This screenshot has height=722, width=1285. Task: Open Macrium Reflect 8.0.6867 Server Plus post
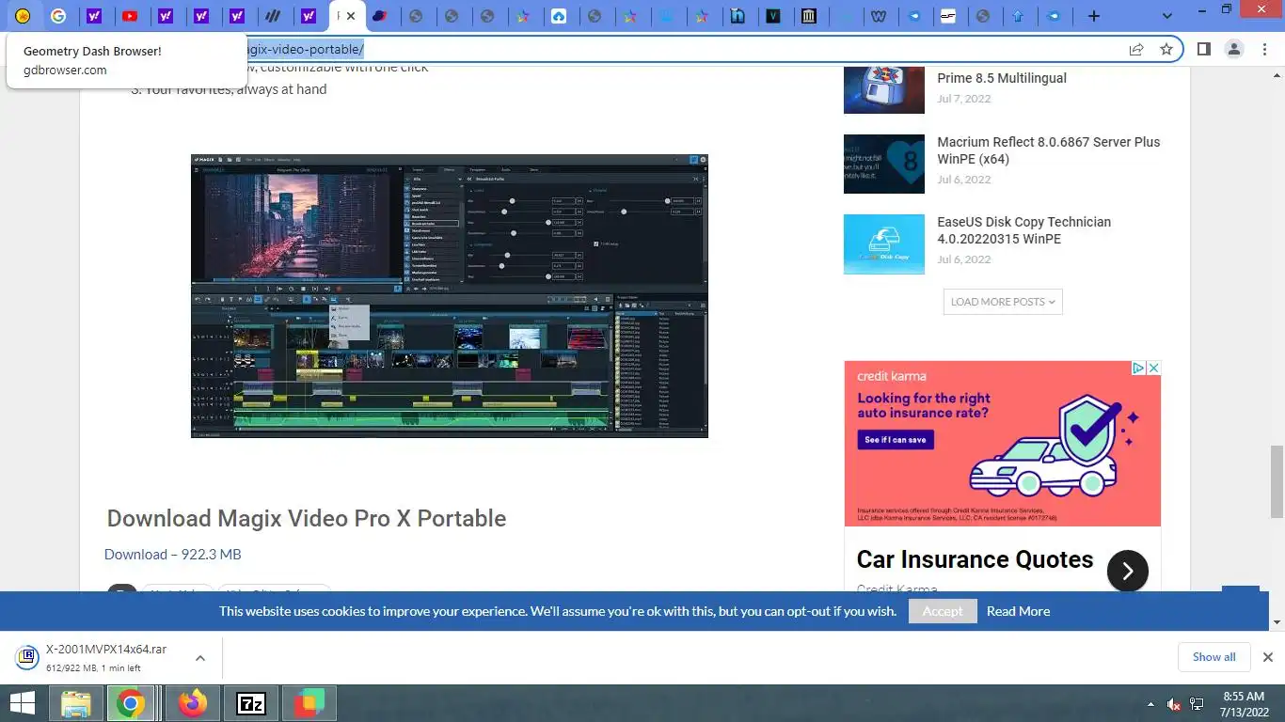click(x=1048, y=150)
